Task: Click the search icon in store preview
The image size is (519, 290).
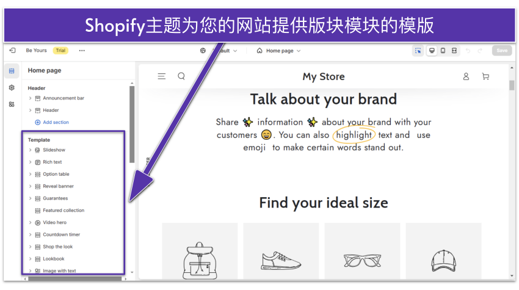Action: (181, 76)
